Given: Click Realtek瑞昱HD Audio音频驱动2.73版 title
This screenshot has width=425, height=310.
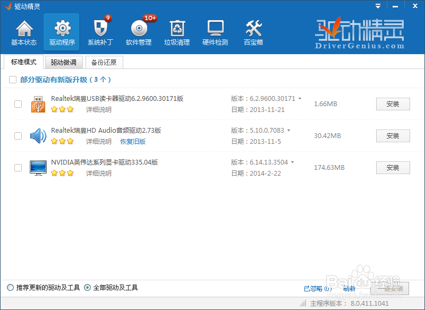Looking at the screenshot, I should point(106,131).
